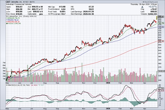The width and height of the screenshot is (165, 110).
Task: Click the 700 price axis label
Action: [x=160, y=31]
